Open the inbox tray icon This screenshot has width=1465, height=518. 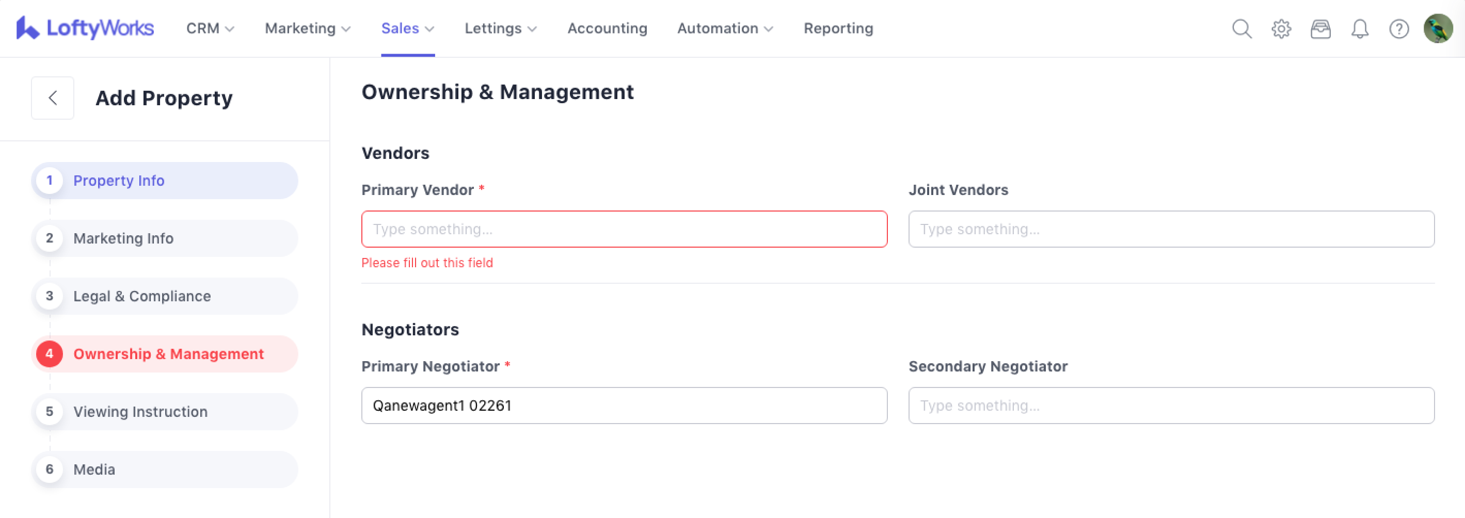click(1320, 28)
